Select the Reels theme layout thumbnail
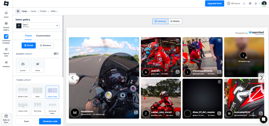The height and width of the screenshot is (126, 269). pos(38,92)
